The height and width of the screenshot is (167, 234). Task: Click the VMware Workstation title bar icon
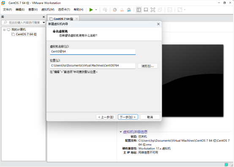click(x=3, y=3)
